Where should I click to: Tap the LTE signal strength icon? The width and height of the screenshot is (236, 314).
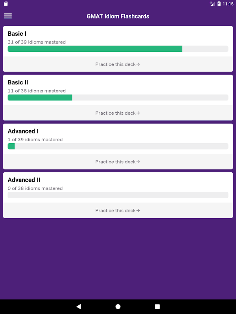212,4
